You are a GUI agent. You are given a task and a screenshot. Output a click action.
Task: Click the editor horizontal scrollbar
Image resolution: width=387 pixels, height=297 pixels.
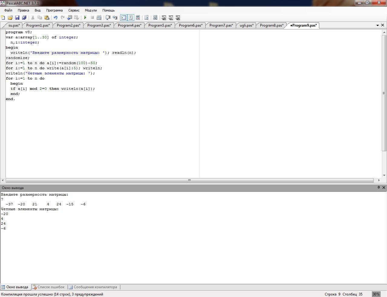pos(189,180)
